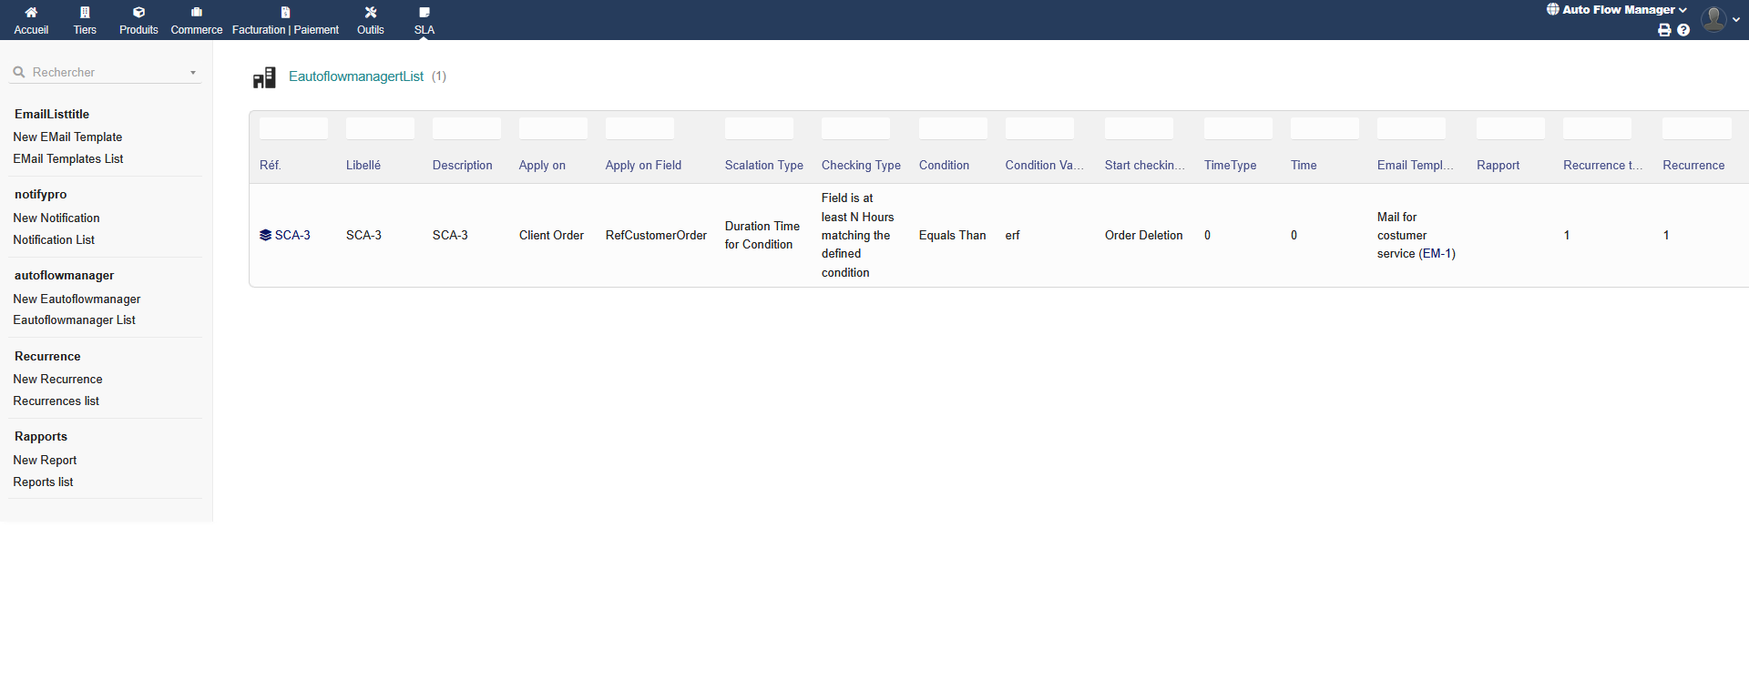Screen dimensions: 1749x700
Task: Open the SCA-3 reference link
Action: [x=292, y=236]
